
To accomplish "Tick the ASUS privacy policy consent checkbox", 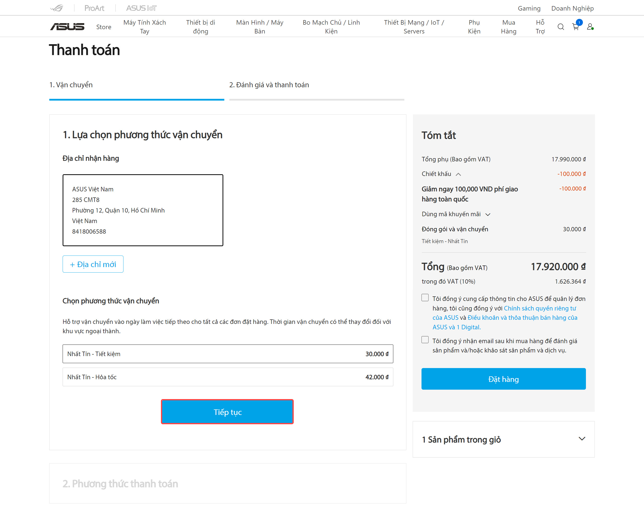I will pyautogui.click(x=425, y=298).
